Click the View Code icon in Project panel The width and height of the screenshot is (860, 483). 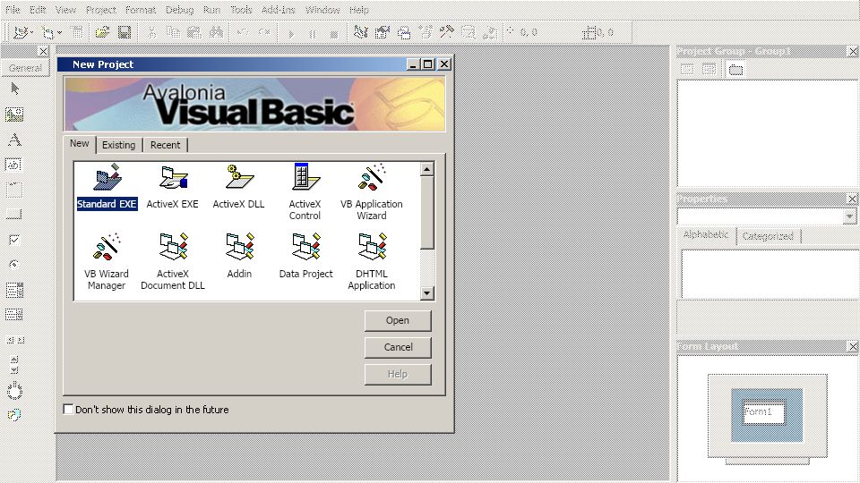pyautogui.click(x=687, y=70)
